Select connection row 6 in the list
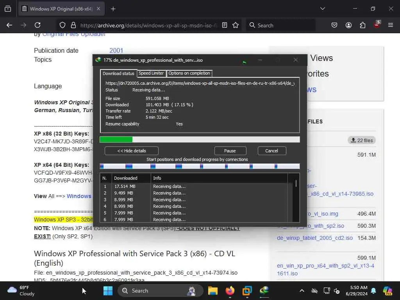Image resolution: width=400 pixels, height=300 pixels. coord(194,220)
